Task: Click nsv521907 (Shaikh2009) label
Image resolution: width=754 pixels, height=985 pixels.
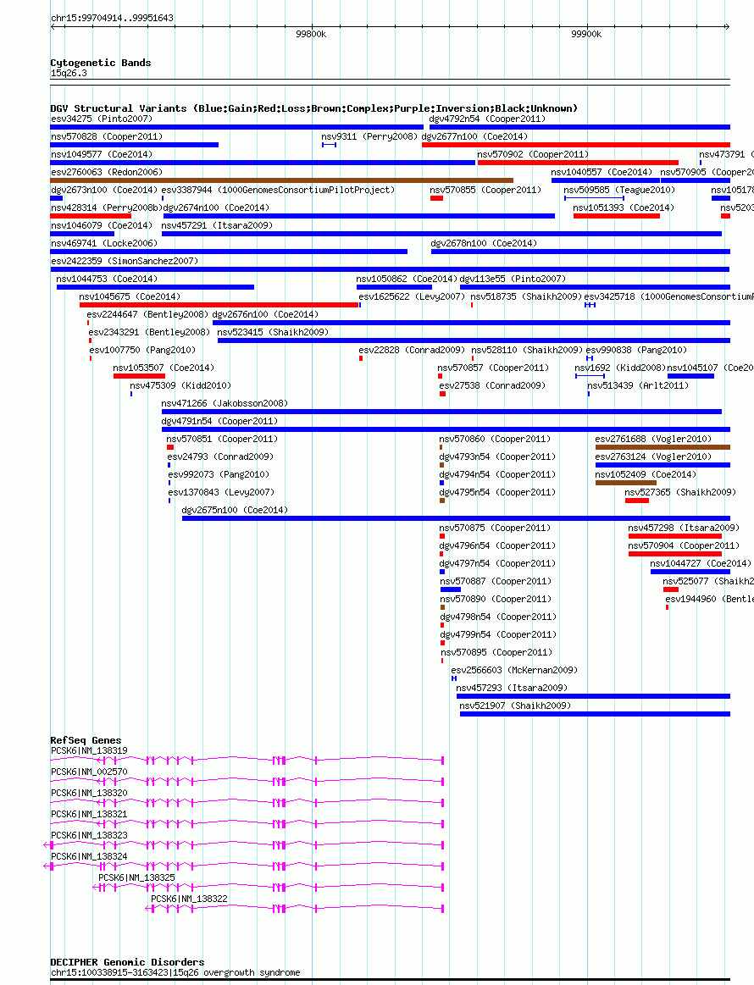Action: 515,706
